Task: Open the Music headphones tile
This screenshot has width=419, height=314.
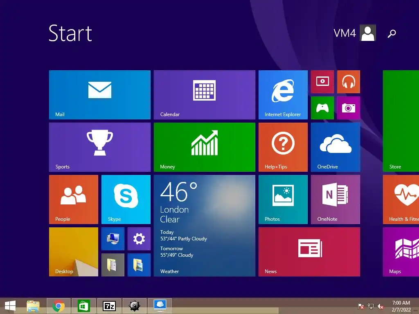Action: [349, 82]
